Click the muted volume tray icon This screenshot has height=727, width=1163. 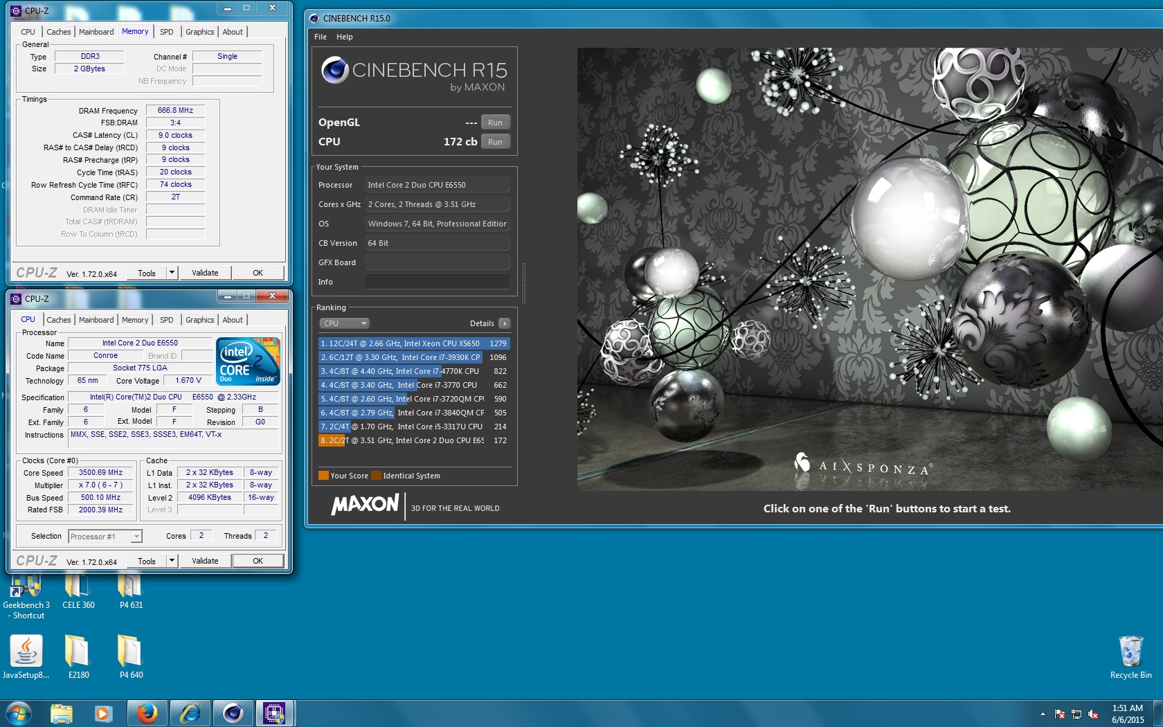1093,714
